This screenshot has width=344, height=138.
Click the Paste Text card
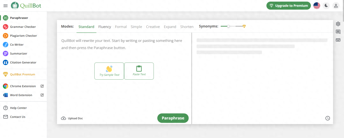point(139,71)
